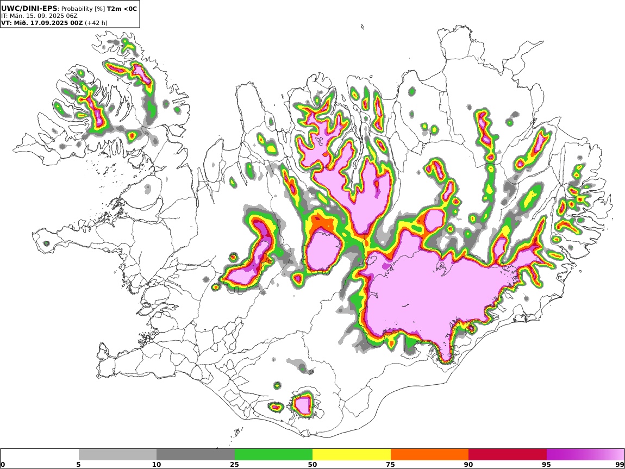
Task: Click the round pink Hofsjökull glacier area
Action: (323, 252)
